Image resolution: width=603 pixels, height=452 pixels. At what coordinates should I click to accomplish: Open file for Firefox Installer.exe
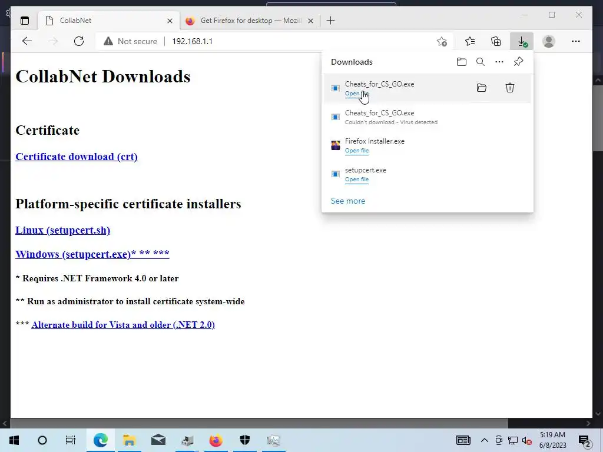[x=357, y=151]
